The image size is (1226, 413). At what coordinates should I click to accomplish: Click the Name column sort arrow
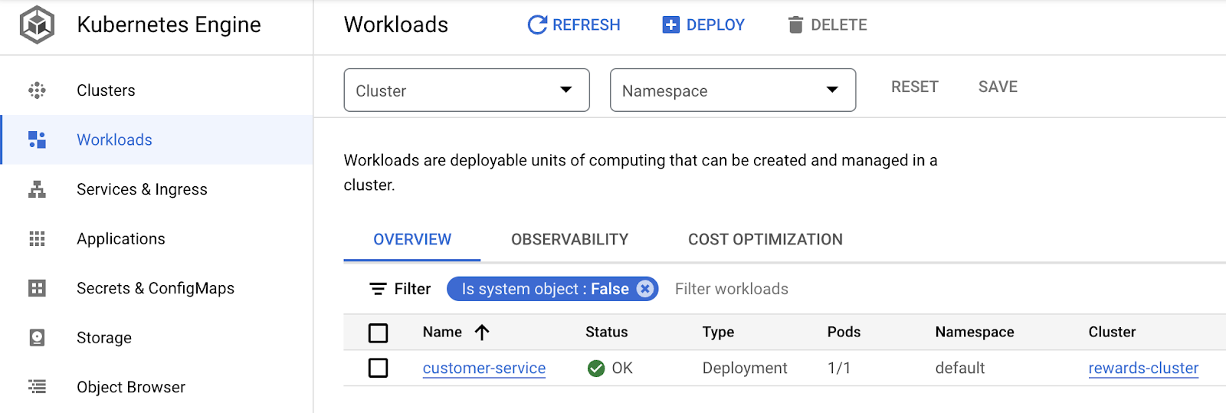[482, 332]
